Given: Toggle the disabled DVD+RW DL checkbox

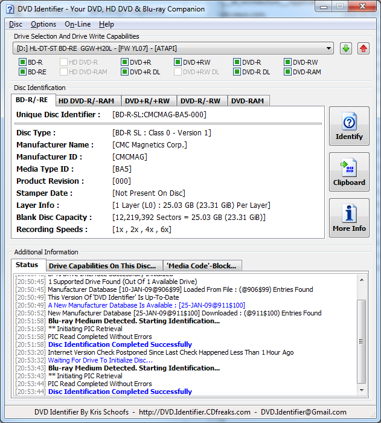Looking at the screenshot, I should (178, 72).
